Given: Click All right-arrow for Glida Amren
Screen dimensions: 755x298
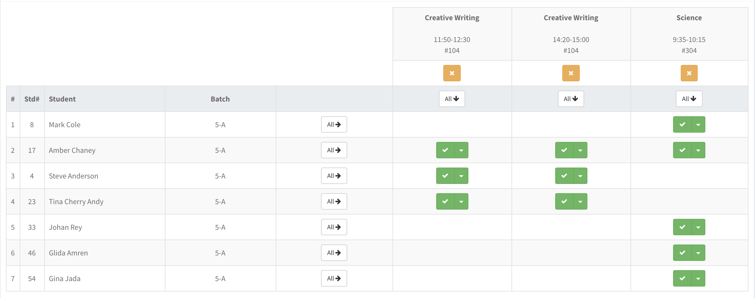Looking at the screenshot, I should pos(334,253).
